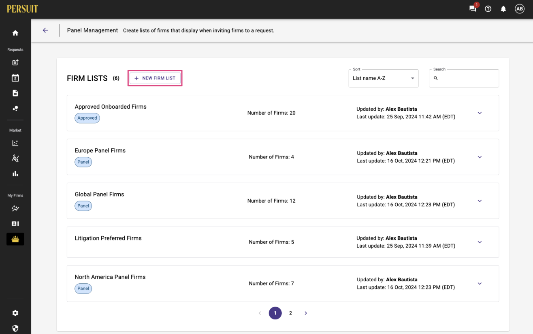Open the contact card icon under My Firms
This screenshot has height=334, width=533.
[15, 224]
